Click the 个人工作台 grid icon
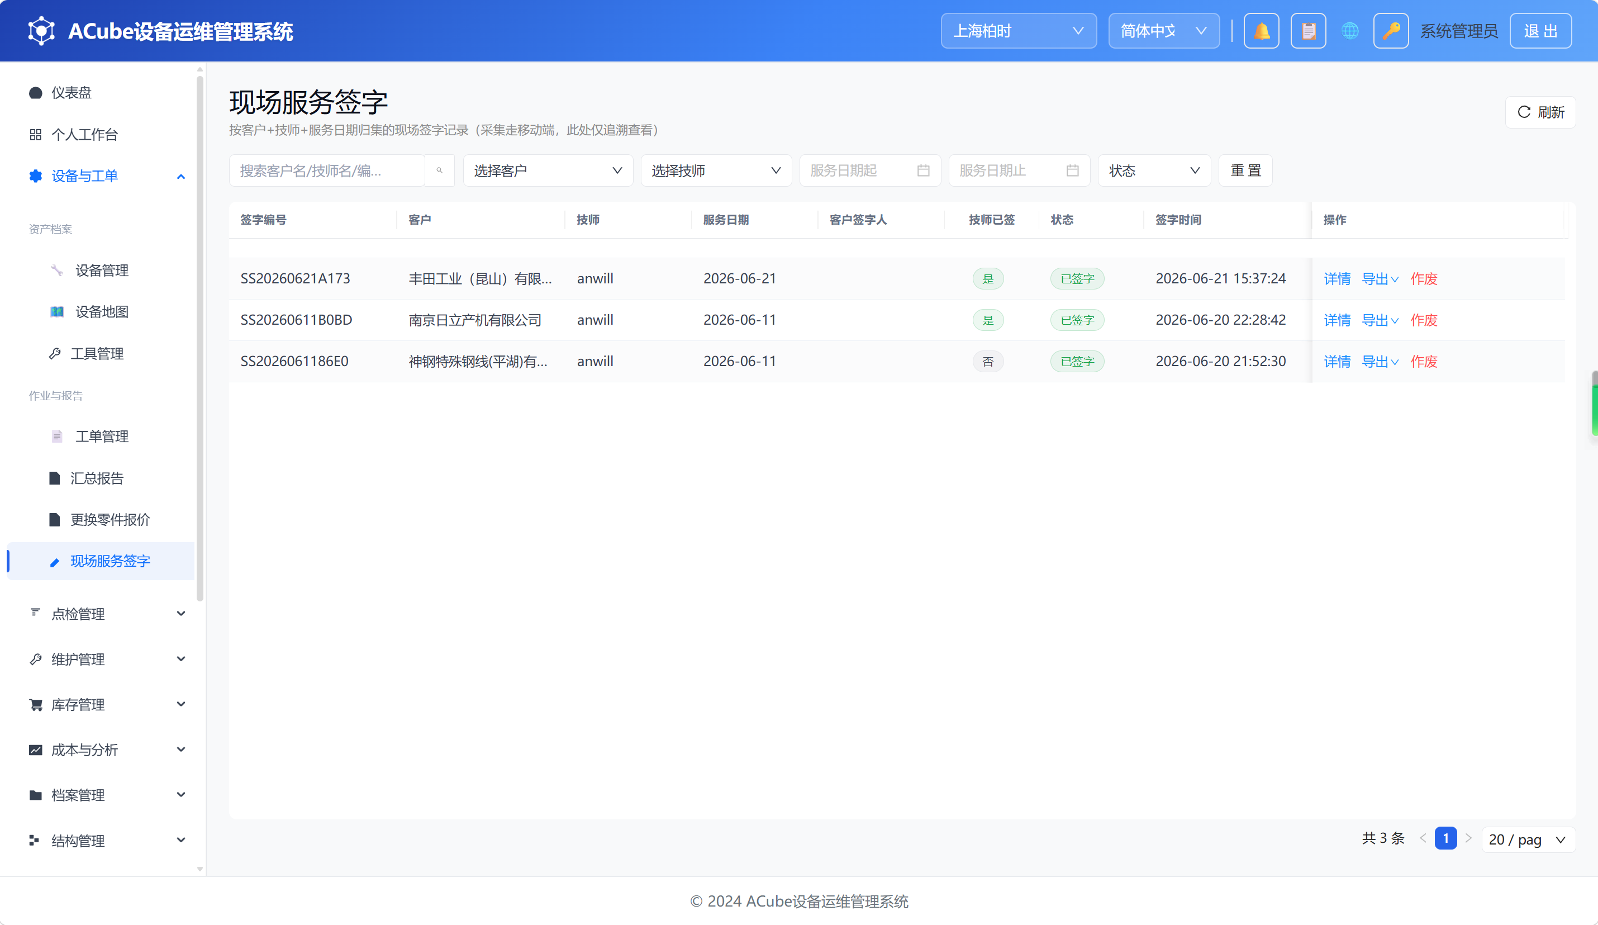1598x925 pixels. tap(36, 135)
